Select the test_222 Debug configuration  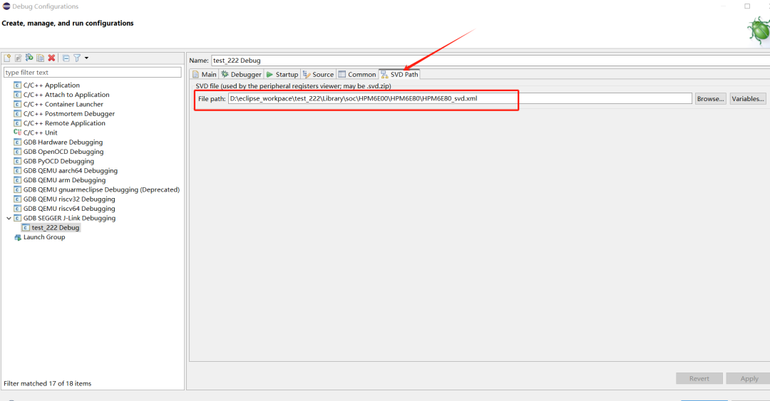(x=56, y=228)
